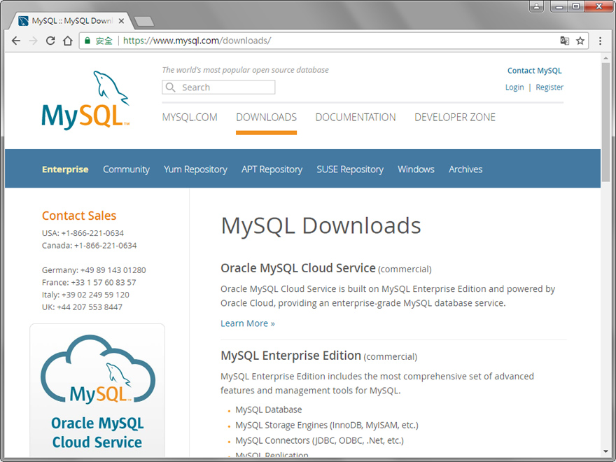Click the page scrollbar up arrow

[605, 58]
